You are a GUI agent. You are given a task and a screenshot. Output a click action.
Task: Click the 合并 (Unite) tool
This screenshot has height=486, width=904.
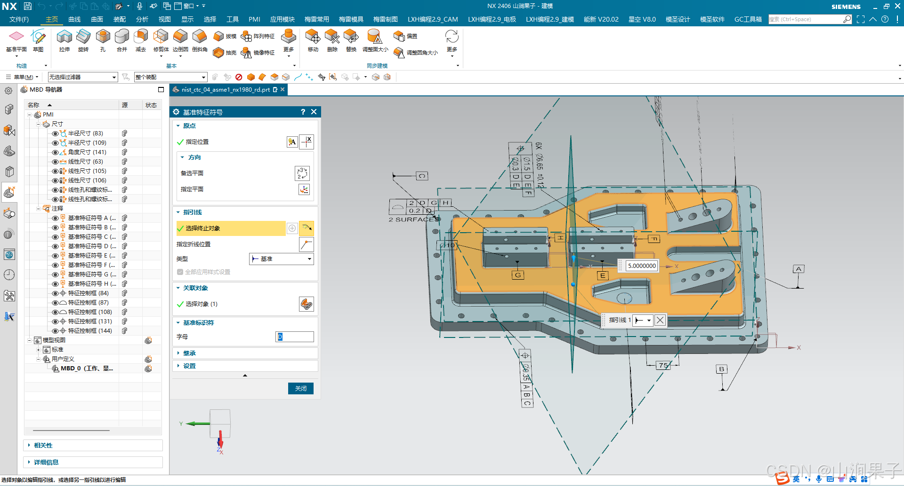122,40
